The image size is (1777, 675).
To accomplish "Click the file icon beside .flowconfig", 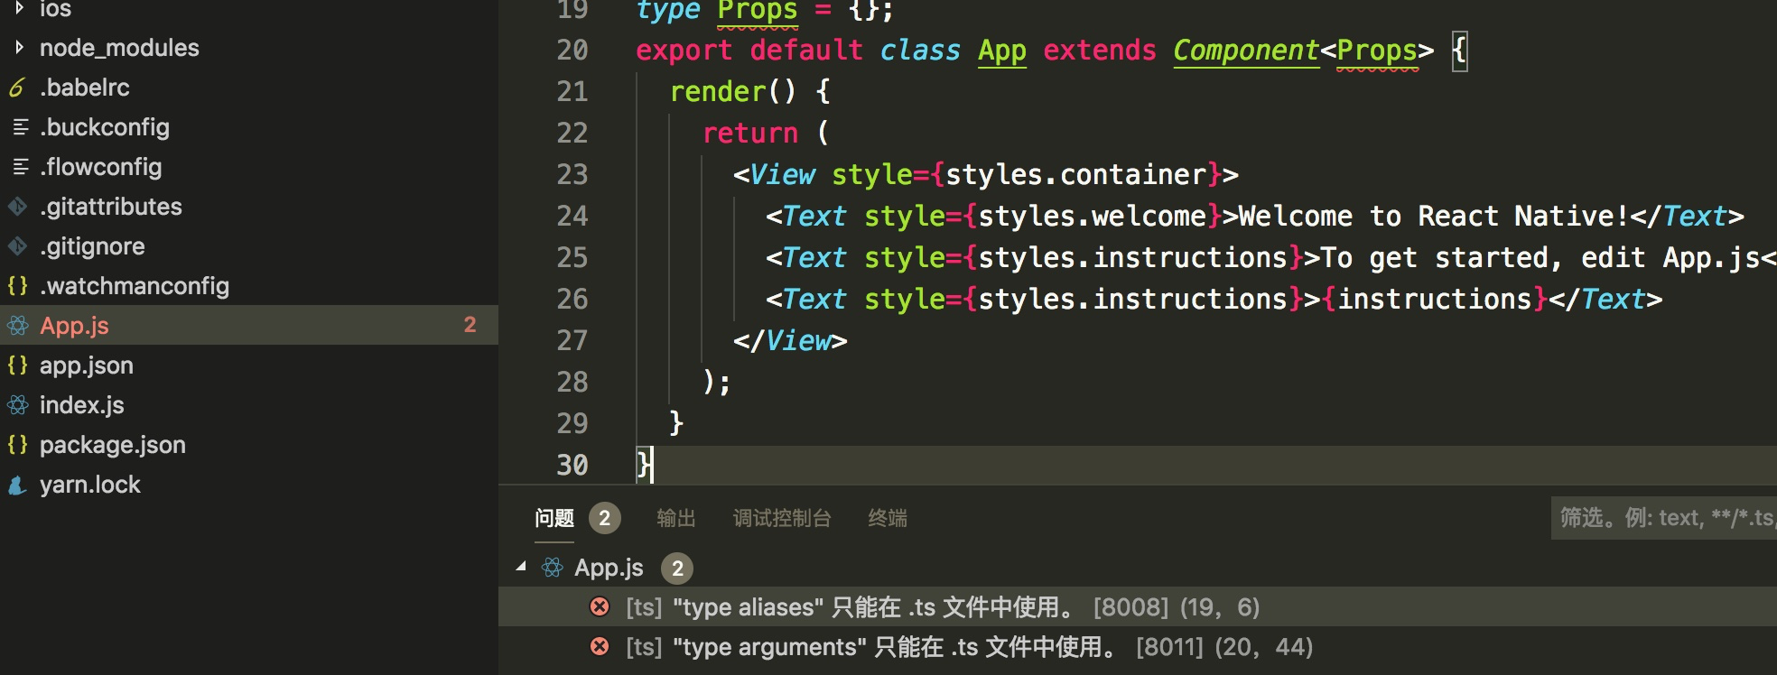I will click(x=20, y=167).
